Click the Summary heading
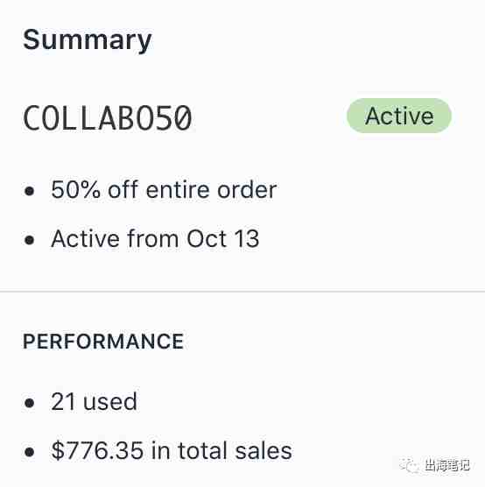The image size is (485, 487). [88, 40]
